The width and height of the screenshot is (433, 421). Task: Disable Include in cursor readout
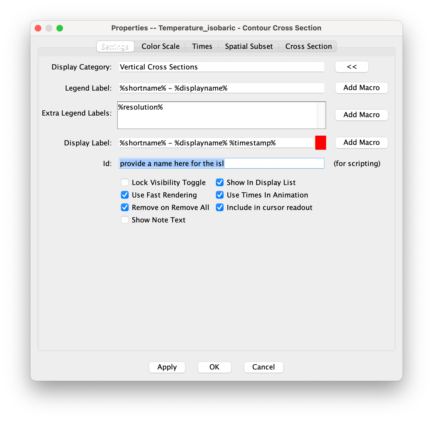click(220, 208)
